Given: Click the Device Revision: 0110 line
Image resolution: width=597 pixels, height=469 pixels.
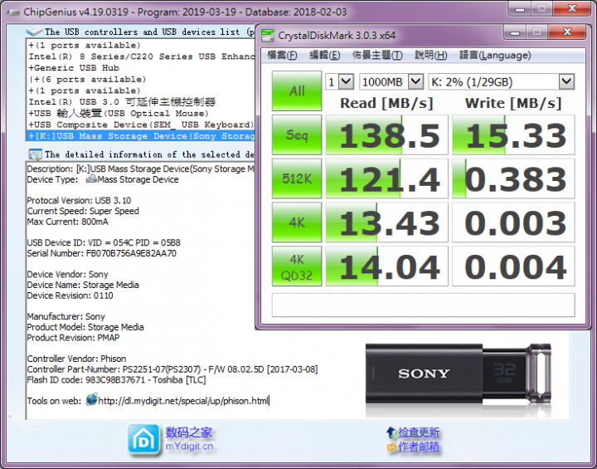Looking at the screenshot, I should click(x=70, y=296).
